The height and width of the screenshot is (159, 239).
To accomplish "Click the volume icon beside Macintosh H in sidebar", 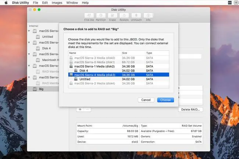I will pyautogui.click(x=38, y=60).
